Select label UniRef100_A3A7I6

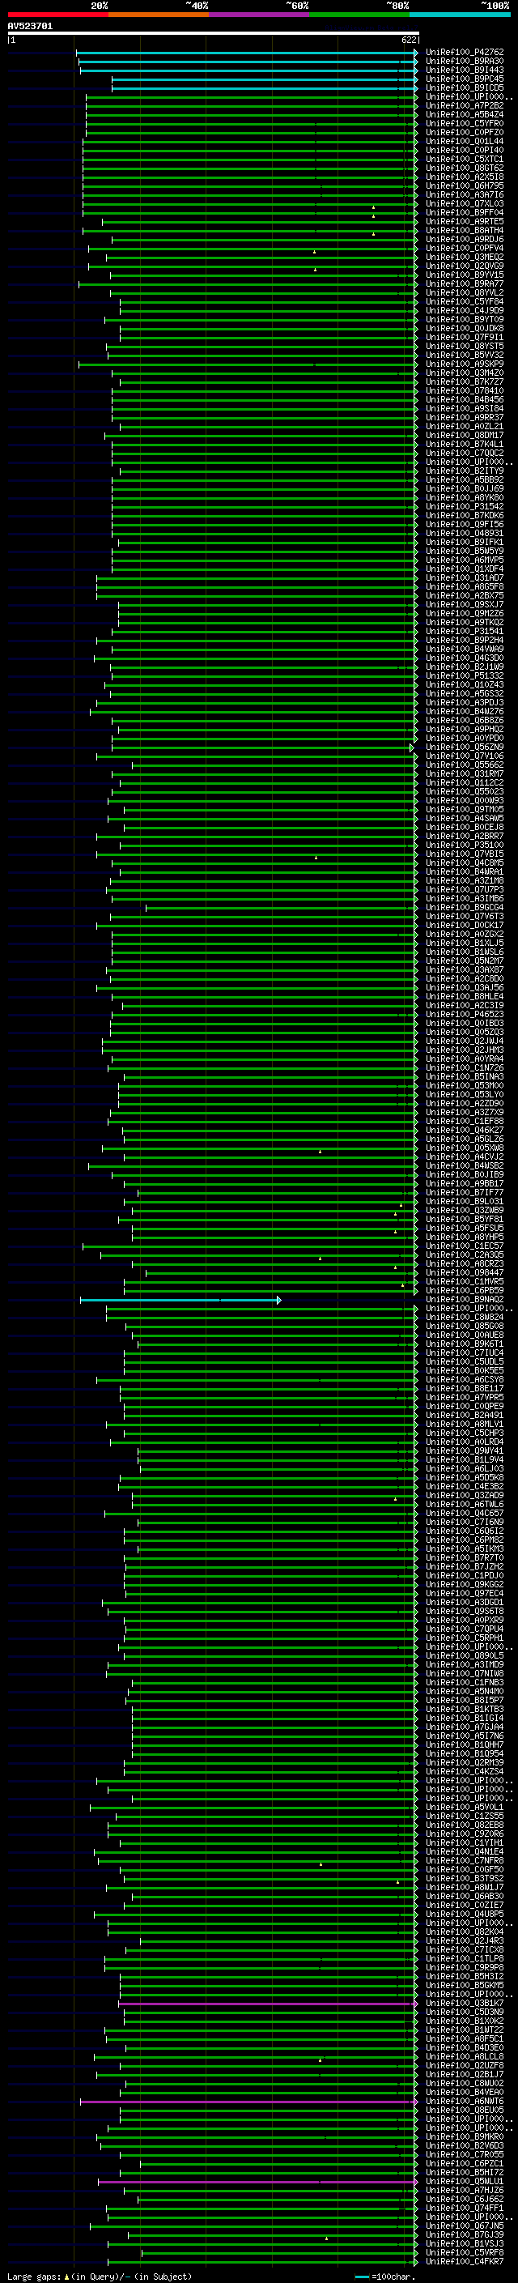pos(464,195)
